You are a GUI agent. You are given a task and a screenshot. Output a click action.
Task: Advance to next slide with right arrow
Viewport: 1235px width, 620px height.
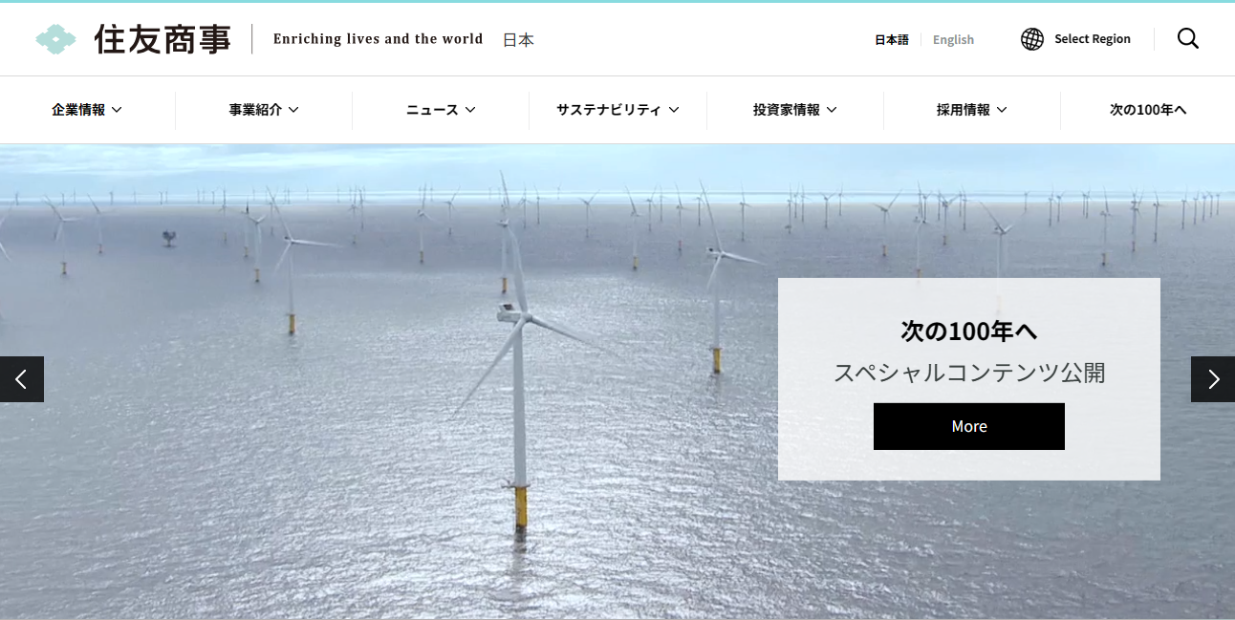click(1213, 379)
